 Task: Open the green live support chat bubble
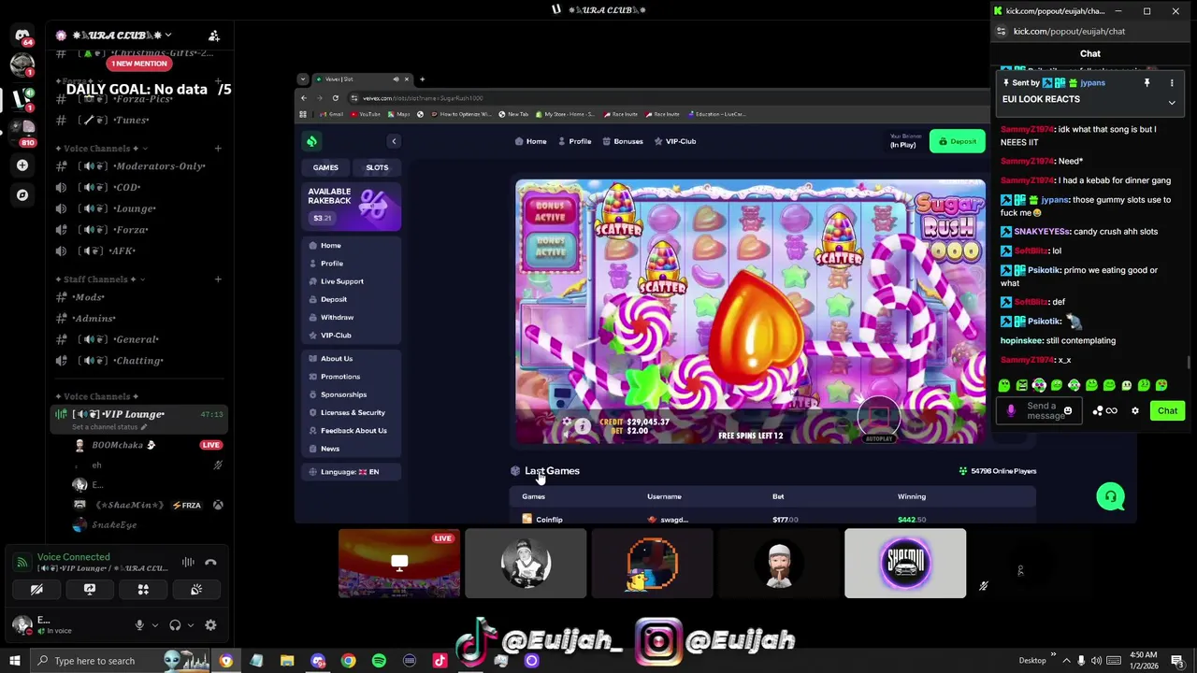click(x=1110, y=496)
